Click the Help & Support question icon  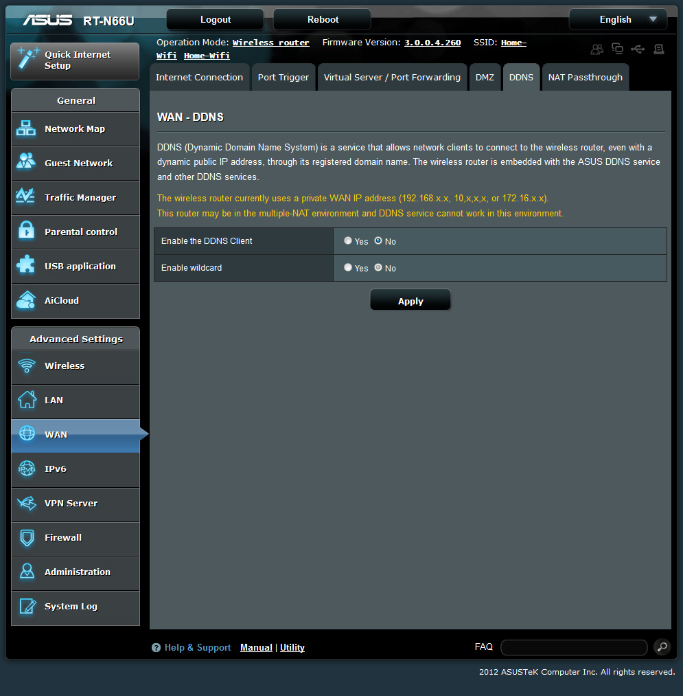[x=156, y=648]
